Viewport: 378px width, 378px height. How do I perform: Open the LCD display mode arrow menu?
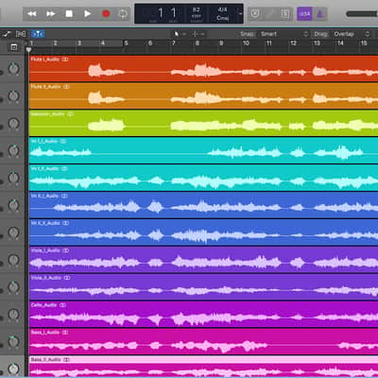pyautogui.click(x=240, y=14)
